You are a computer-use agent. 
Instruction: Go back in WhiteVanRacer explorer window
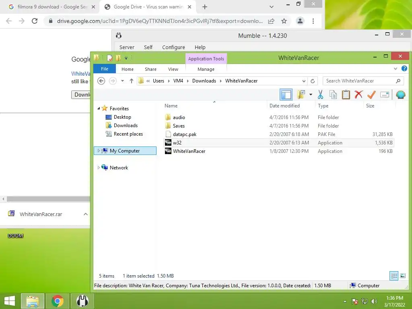101,81
